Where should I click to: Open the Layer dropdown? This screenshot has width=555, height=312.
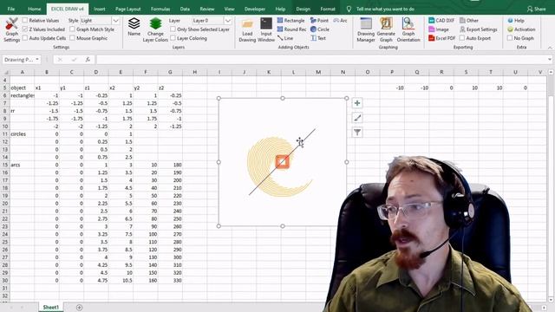227,21
